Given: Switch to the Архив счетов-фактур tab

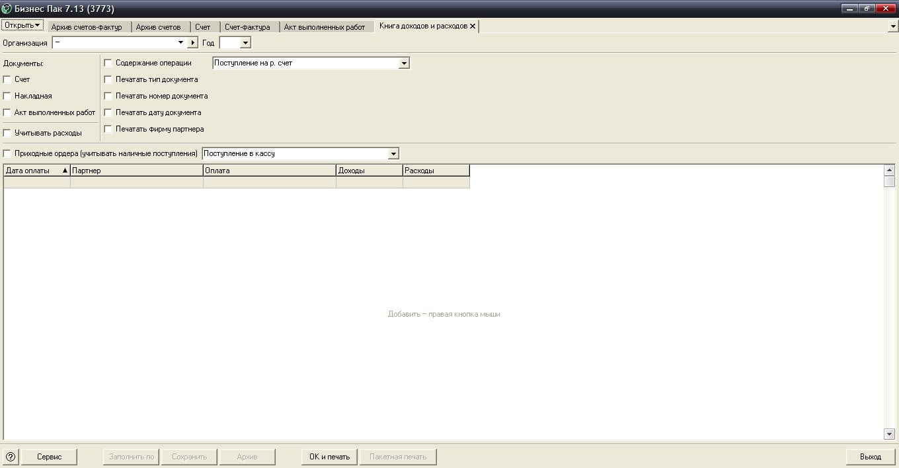Looking at the screenshot, I should pos(87,27).
